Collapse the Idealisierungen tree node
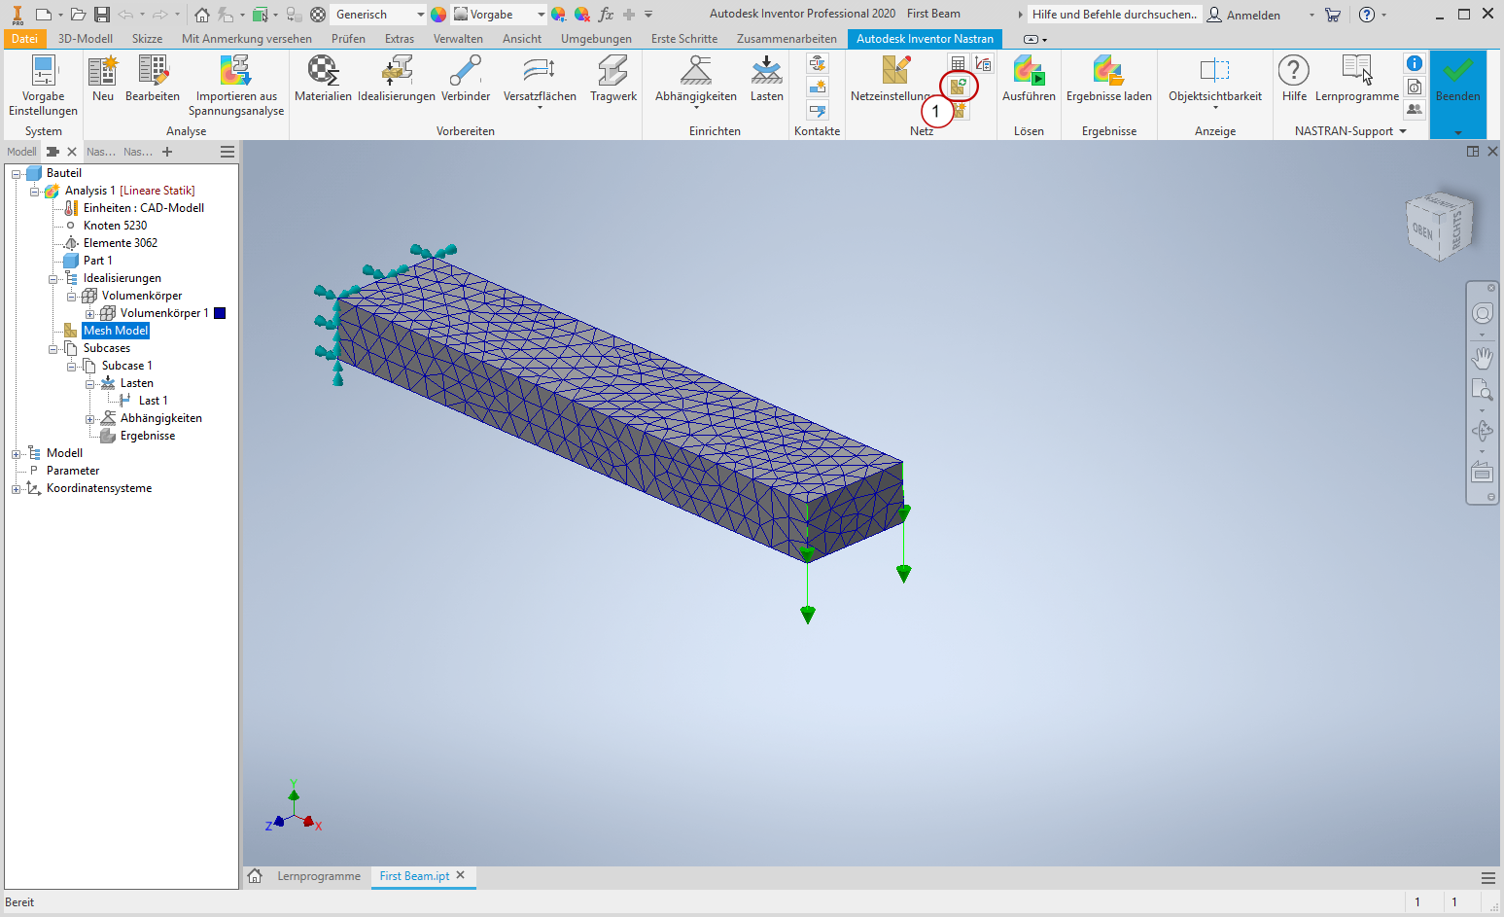The width and height of the screenshot is (1504, 917). [52, 279]
